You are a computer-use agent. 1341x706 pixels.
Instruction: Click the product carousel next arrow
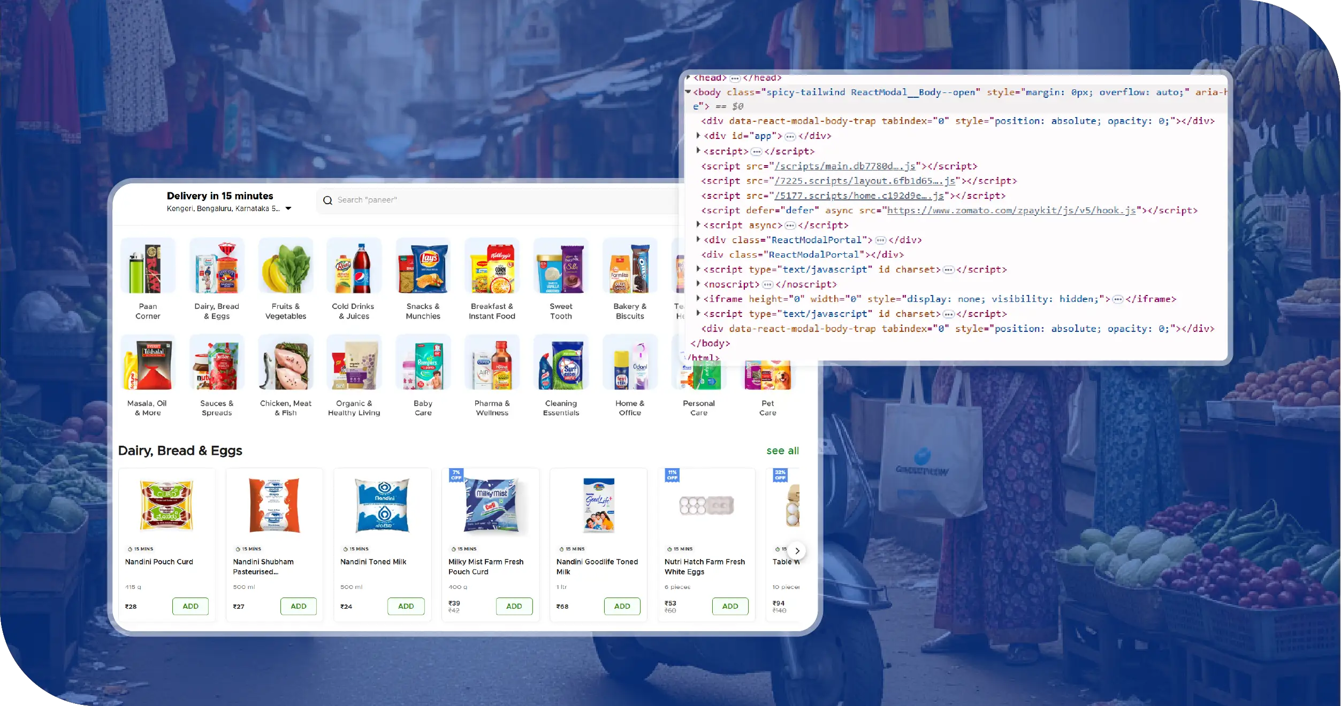point(797,550)
